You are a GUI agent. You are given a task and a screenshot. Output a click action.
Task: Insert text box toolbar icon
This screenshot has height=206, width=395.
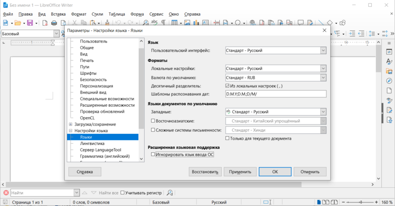point(205,23)
